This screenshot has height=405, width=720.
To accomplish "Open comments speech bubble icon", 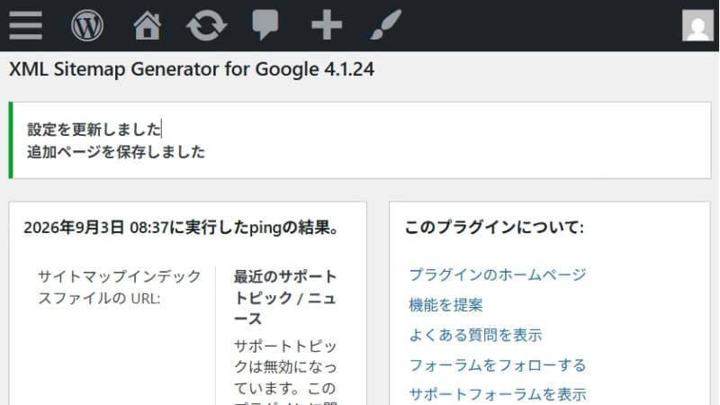I will click(265, 25).
